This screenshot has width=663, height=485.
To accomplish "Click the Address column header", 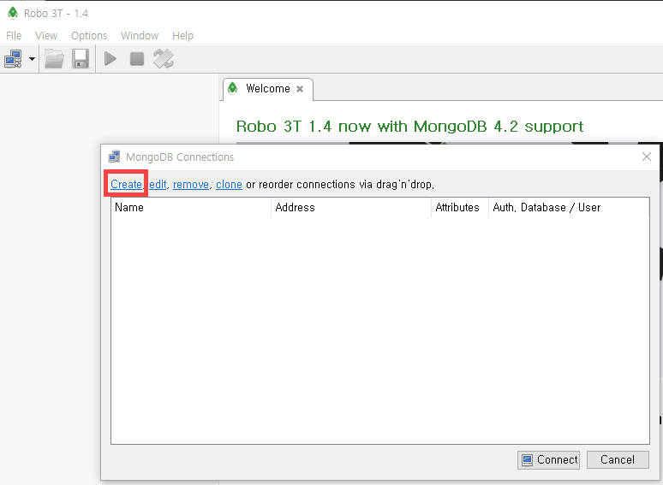I will tap(351, 207).
